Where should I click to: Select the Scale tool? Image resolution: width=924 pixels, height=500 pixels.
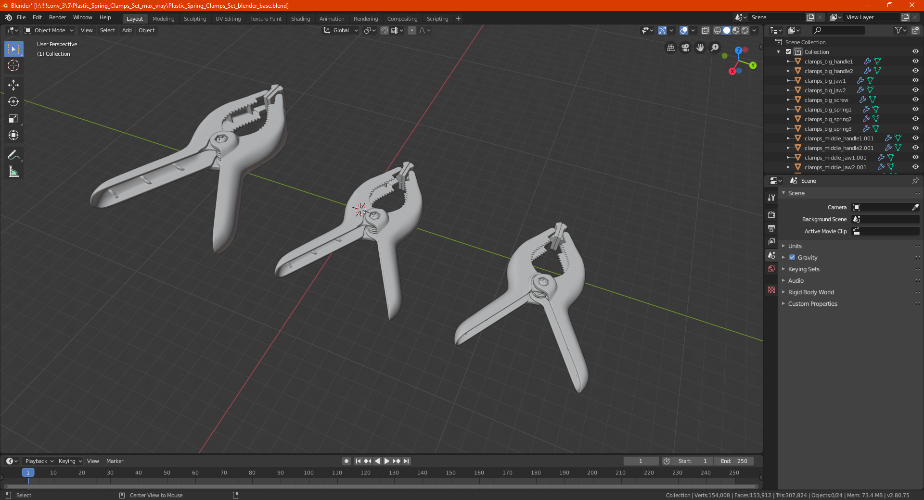[13, 118]
